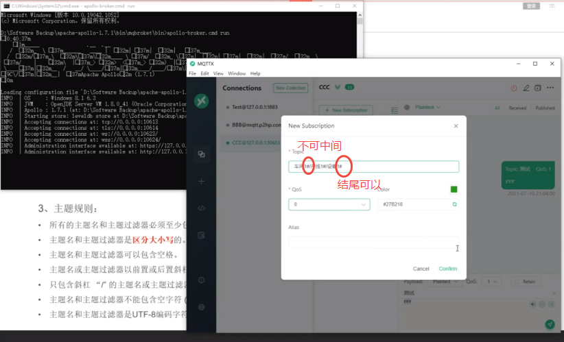Maximize the MQTTX window
The image size is (564, 342).
535,64
